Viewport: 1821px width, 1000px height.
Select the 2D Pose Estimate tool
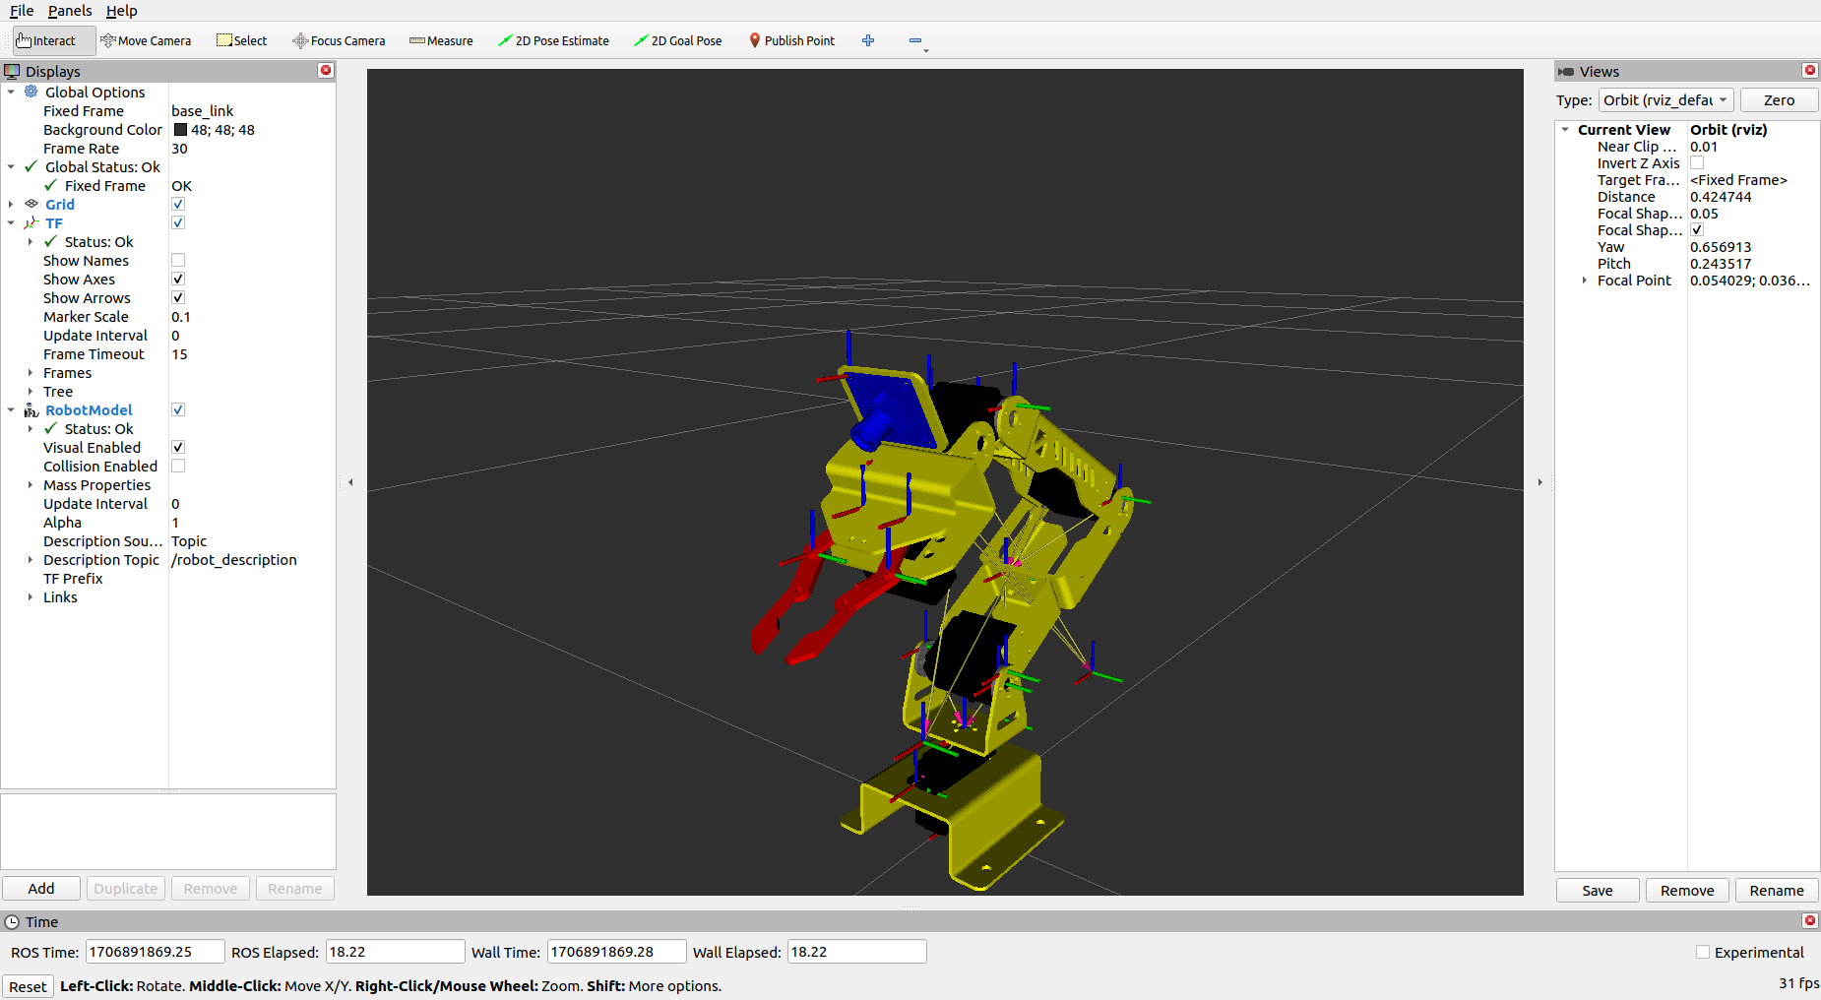coord(554,40)
